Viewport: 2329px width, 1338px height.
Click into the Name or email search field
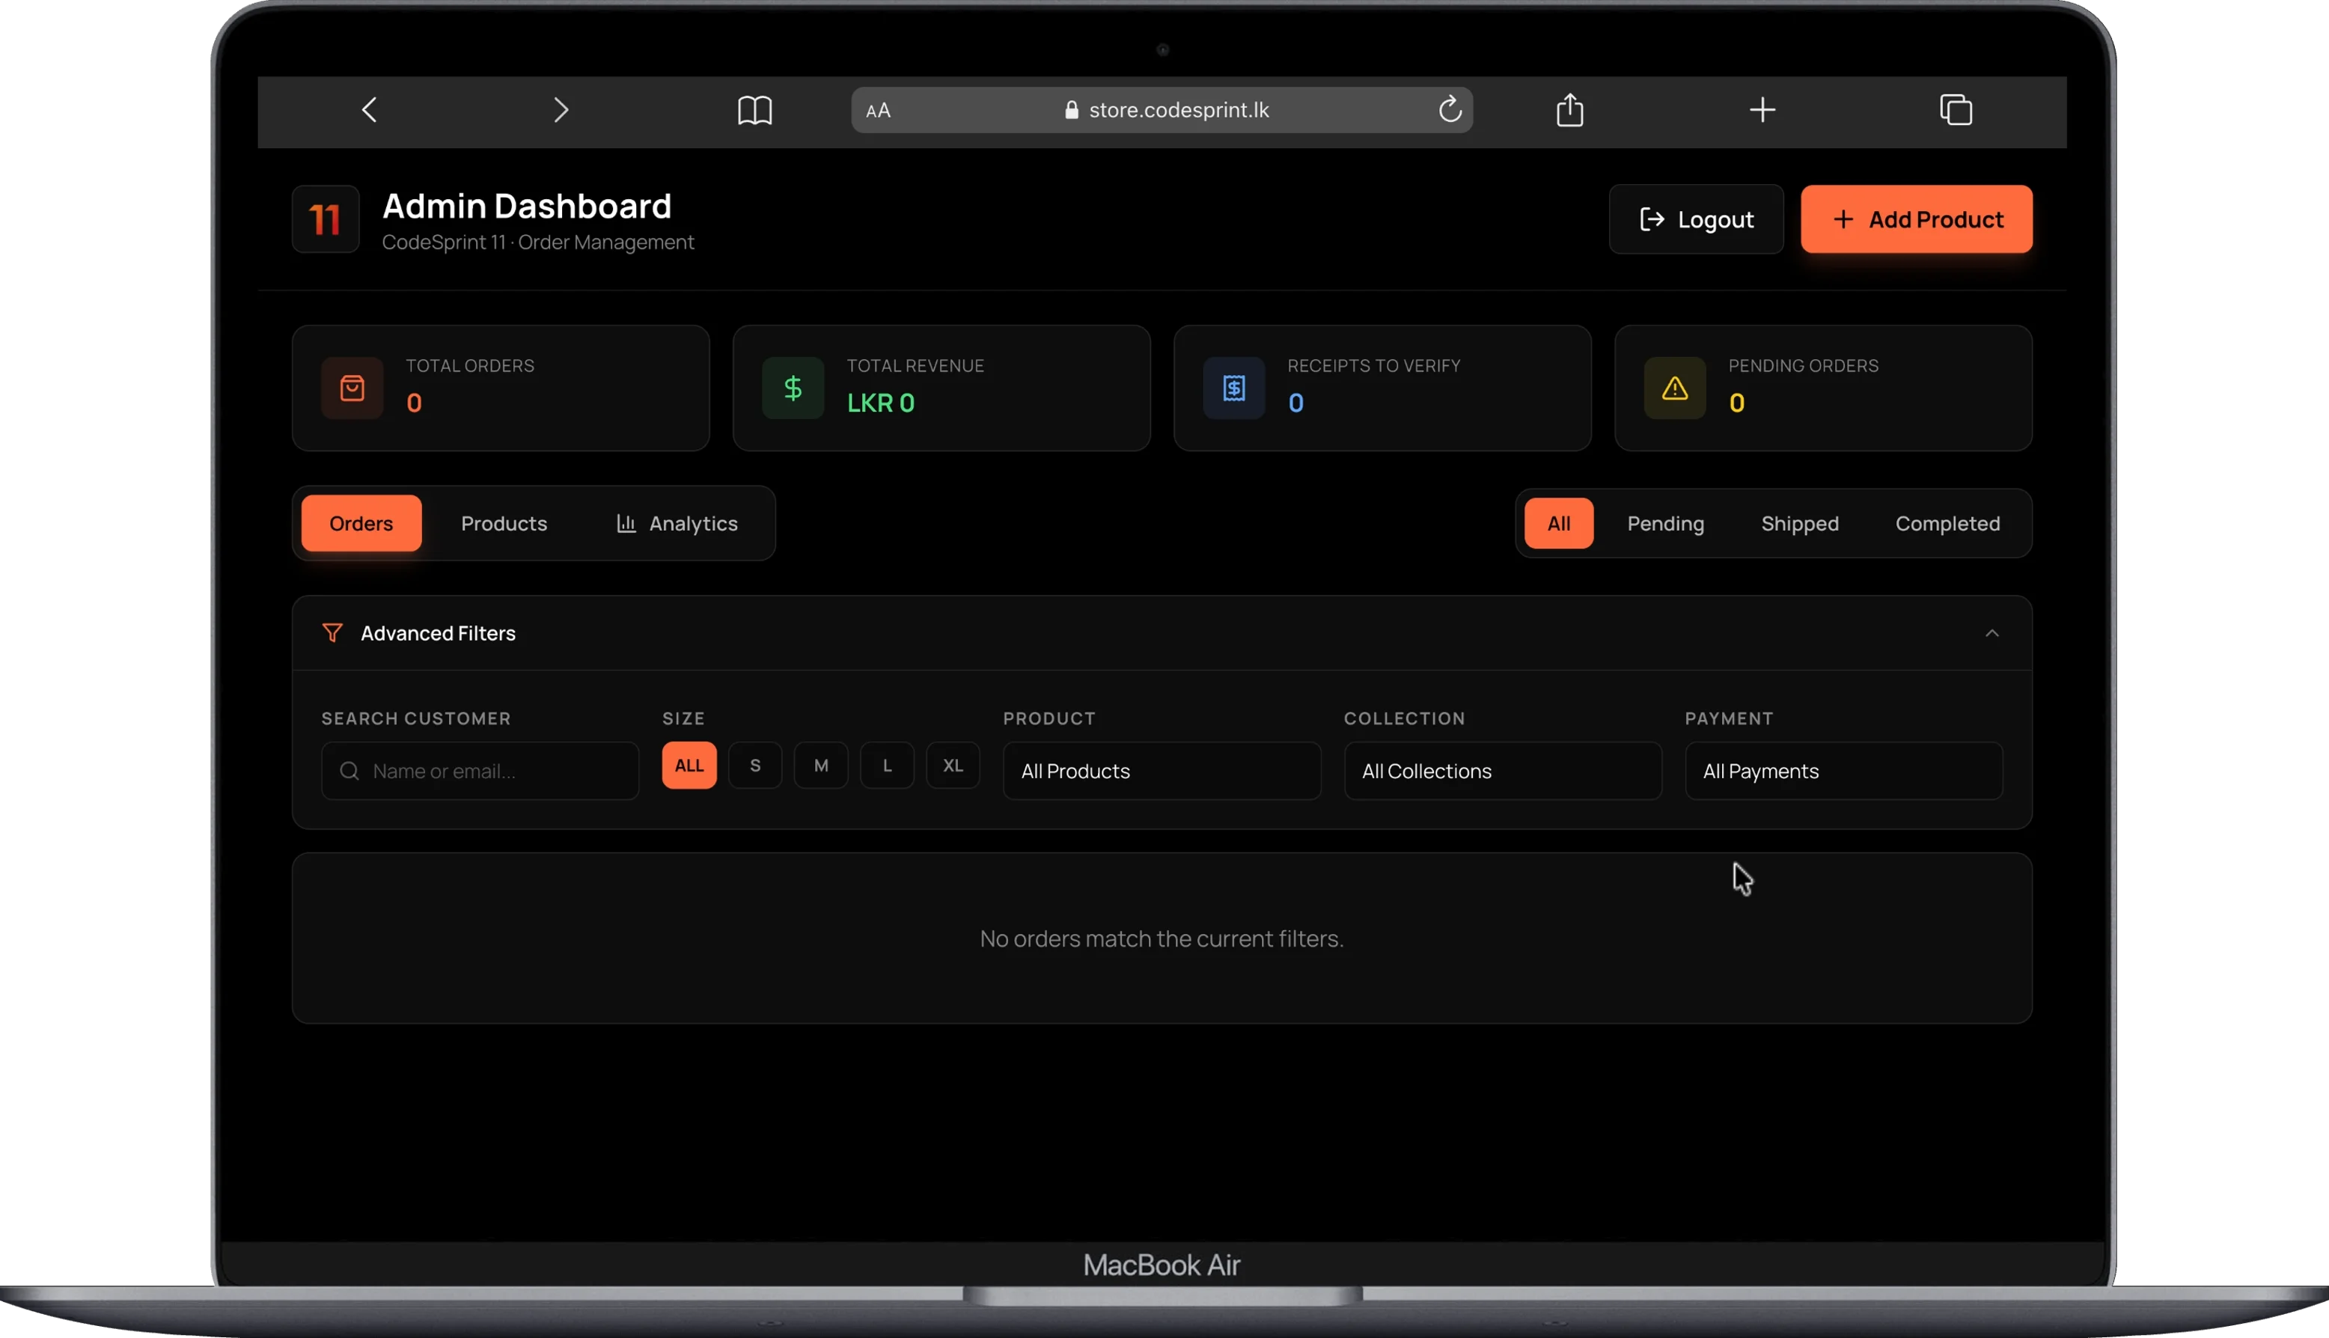coord(480,771)
